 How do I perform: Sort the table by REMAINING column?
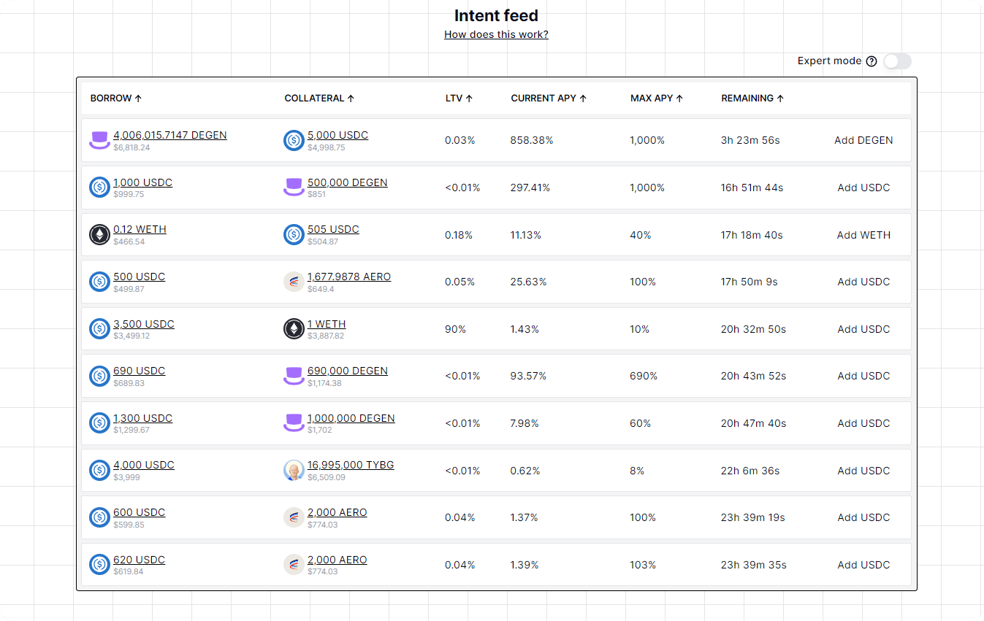(752, 98)
